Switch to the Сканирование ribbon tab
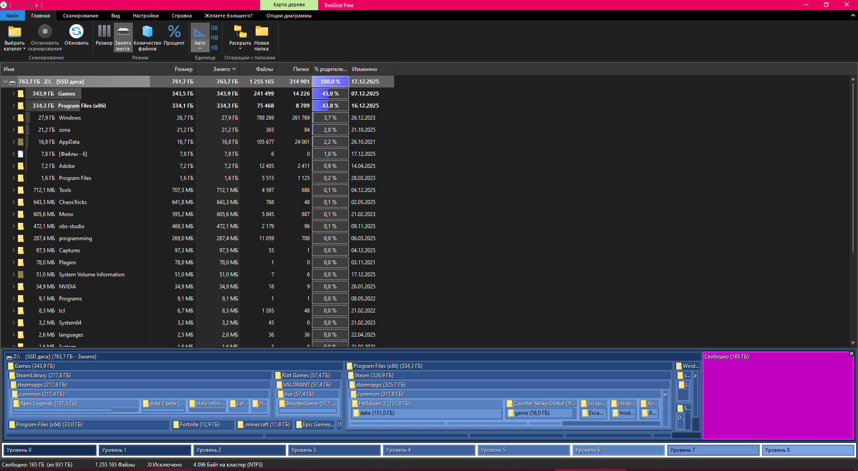The height and width of the screenshot is (471, 858). [80, 16]
